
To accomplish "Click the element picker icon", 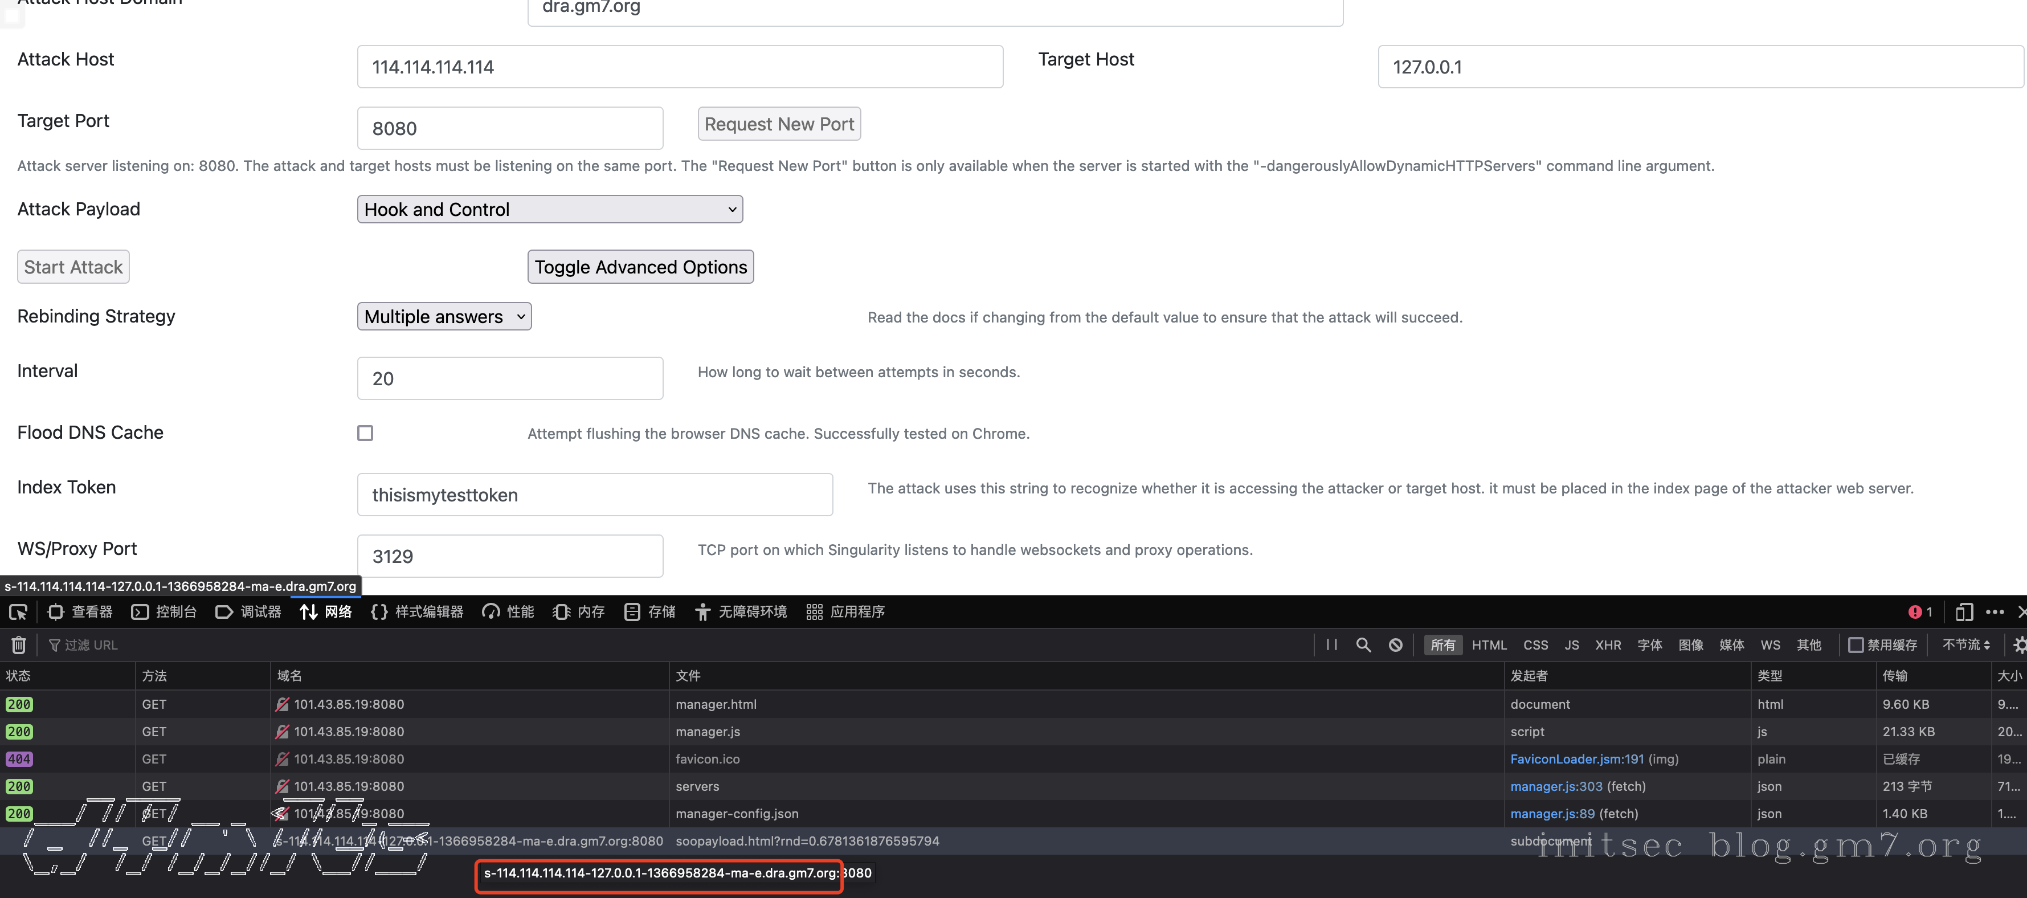I will (17, 613).
